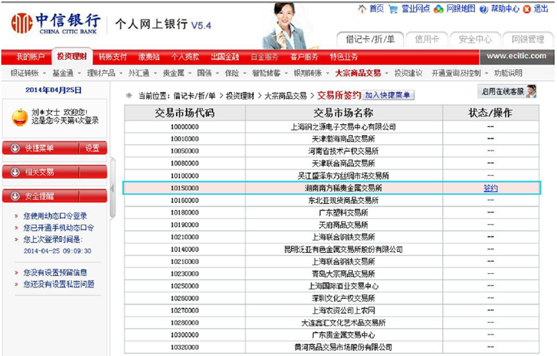Switch to the 借记卡/折/单 tab

coord(370,40)
